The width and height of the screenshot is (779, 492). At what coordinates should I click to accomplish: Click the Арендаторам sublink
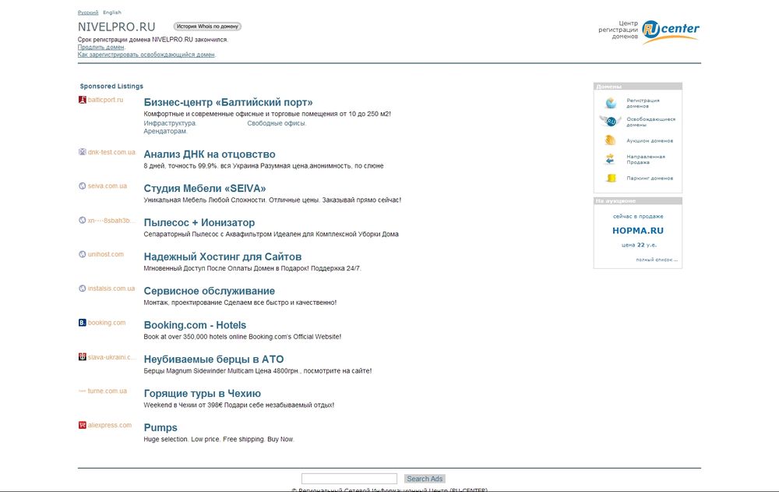coord(165,131)
